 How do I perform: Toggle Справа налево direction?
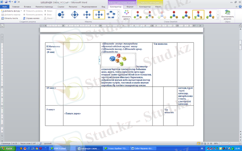tap(31, 18)
